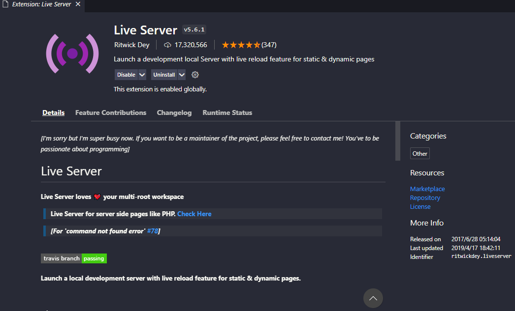The image size is (515, 311).
Task: Follow the 'Check Here' PHP link
Action: [x=194, y=214]
